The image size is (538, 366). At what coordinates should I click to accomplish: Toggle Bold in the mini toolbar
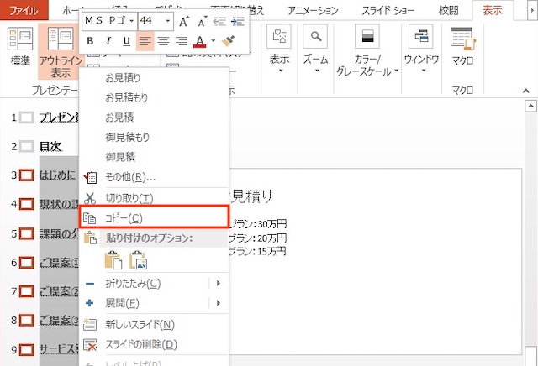[x=90, y=41]
